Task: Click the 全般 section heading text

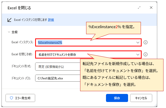Action: [15, 32]
